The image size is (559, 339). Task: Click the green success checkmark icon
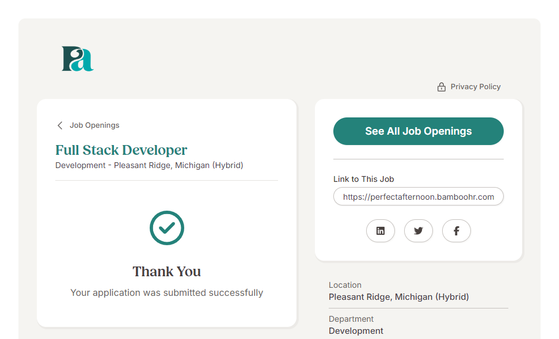167,228
